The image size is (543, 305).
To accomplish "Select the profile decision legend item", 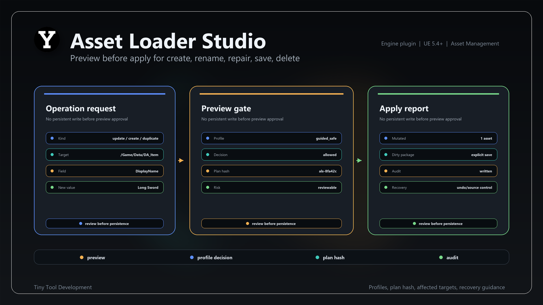I will [x=211, y=258].
